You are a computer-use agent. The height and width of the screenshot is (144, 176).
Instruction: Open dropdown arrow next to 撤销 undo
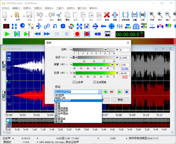(x=46, y=16)
